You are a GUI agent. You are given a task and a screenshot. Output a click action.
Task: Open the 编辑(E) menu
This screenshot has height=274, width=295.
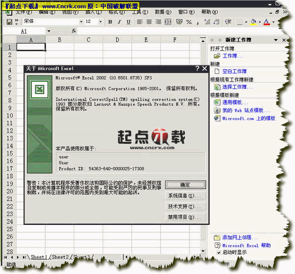pos(47,12)
